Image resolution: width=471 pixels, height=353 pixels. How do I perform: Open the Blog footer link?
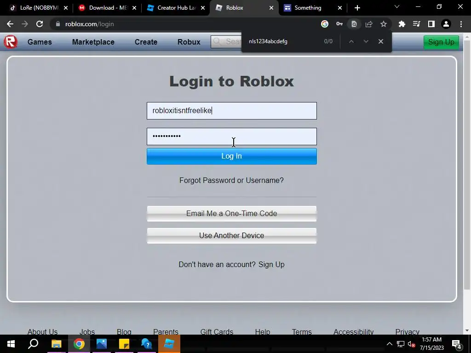(124, 332)
